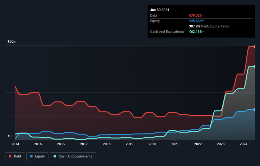Toggle the Equity series legend button
Viewport: 260px width, 166px height.
[x=37, y=157]
